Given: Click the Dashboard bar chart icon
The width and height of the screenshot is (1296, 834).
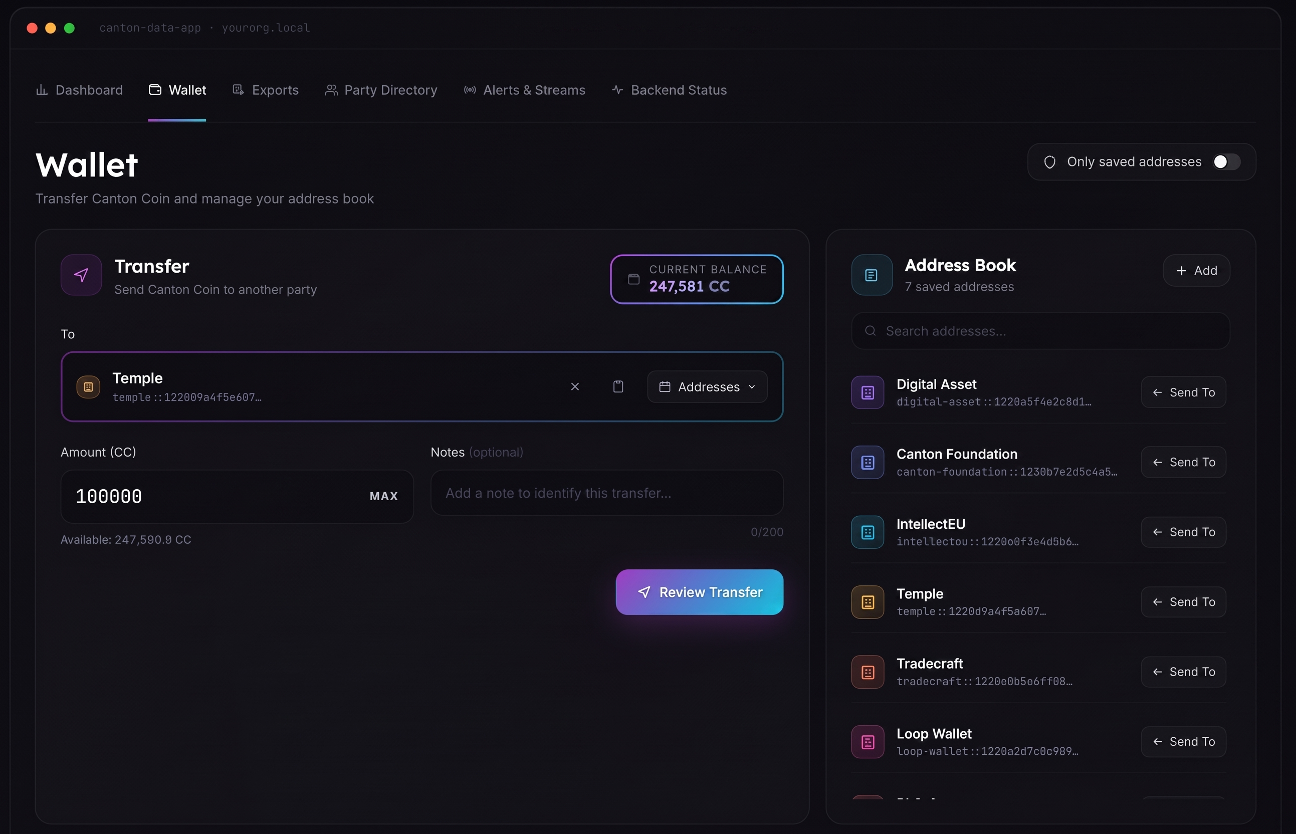Looking at the screenshot, I should (42, 90).
